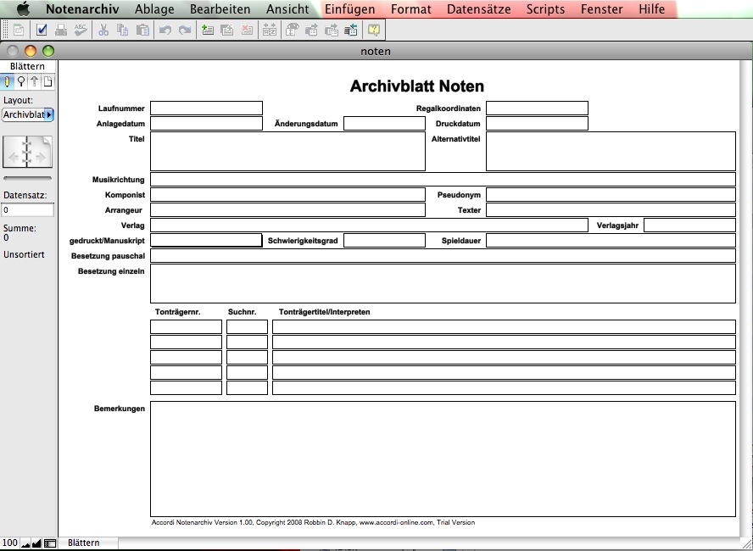Click into the Titel text box

point(287,151)
